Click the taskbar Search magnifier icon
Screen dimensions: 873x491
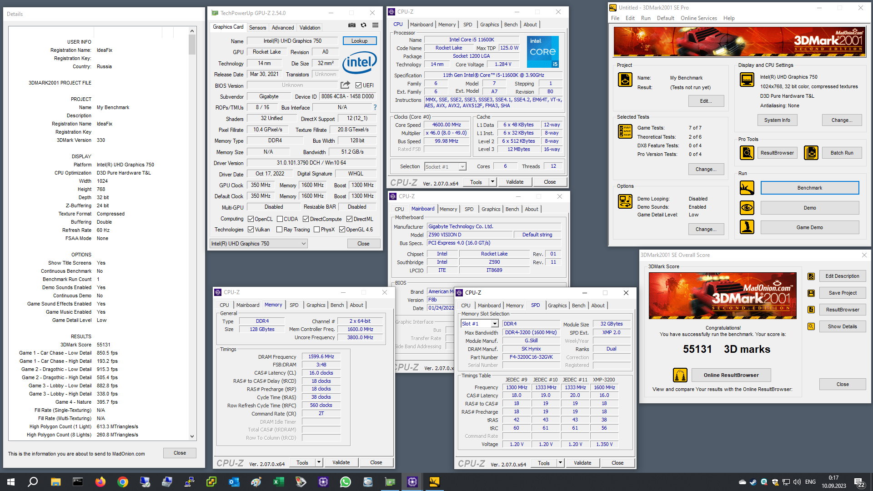33,482
